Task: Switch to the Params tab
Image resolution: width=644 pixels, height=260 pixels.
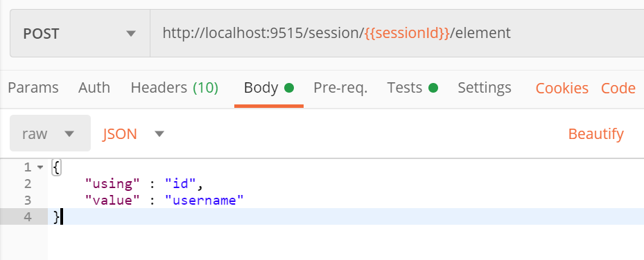Action: [33, 88]
